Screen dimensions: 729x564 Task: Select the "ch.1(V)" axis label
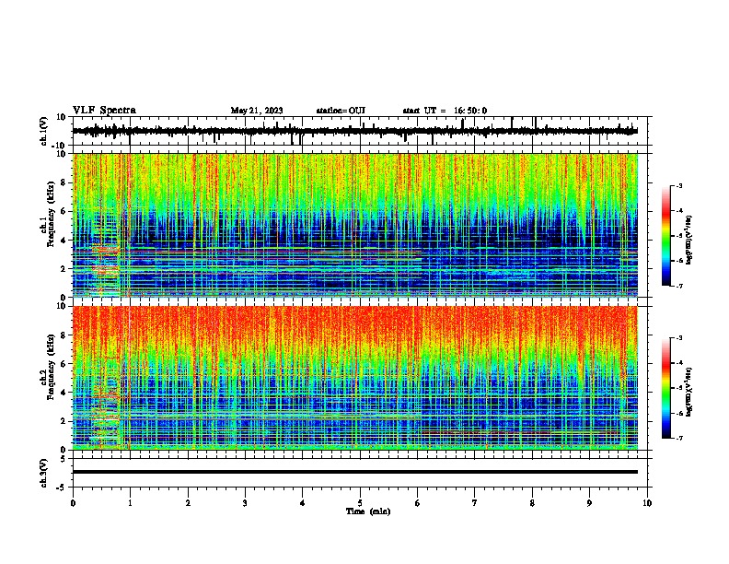click(44, 131)
